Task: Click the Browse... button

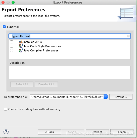Action: coord(121,97)
